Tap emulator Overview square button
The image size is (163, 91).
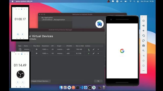tap(143, 66)
